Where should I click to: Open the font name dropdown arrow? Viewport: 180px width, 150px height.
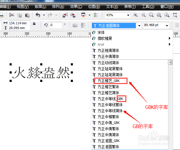[x=139, y=25]
